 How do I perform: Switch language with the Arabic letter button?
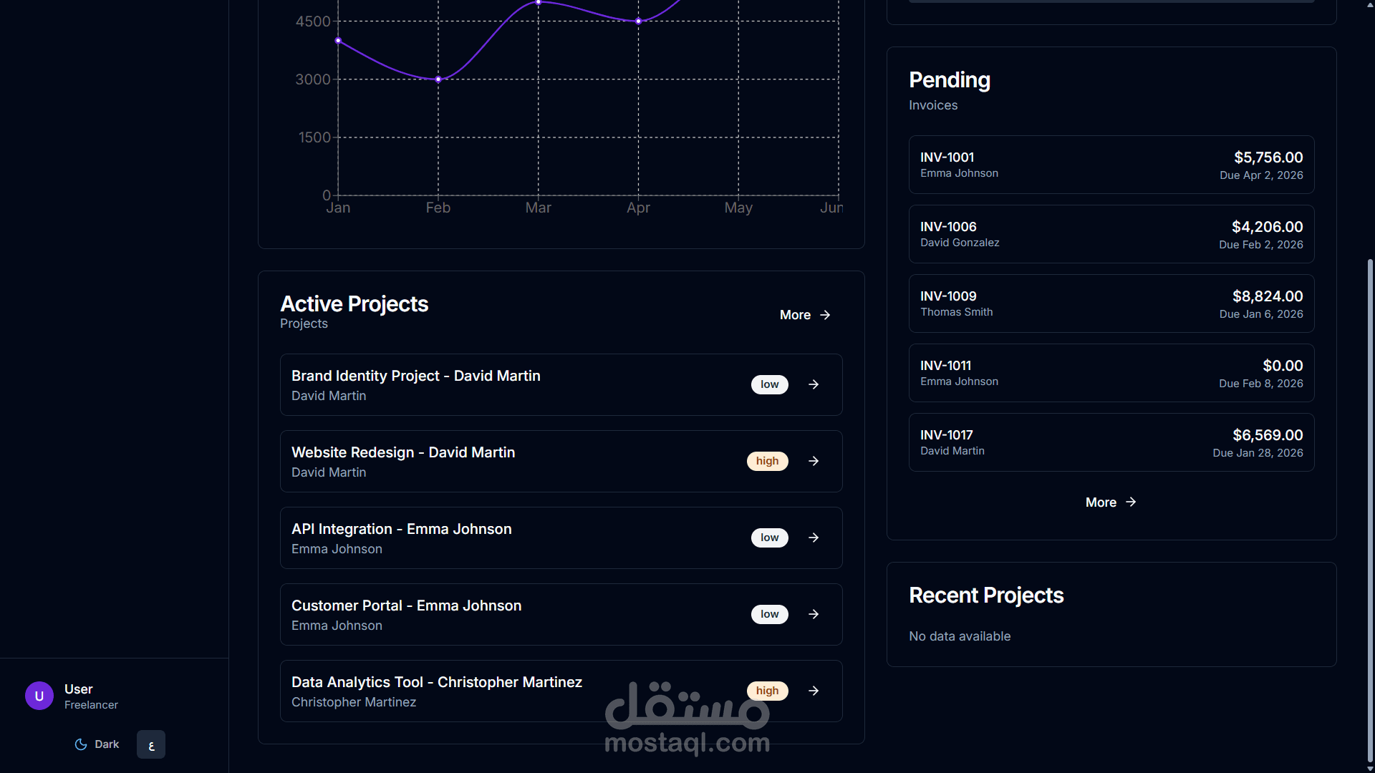point(151,744)
